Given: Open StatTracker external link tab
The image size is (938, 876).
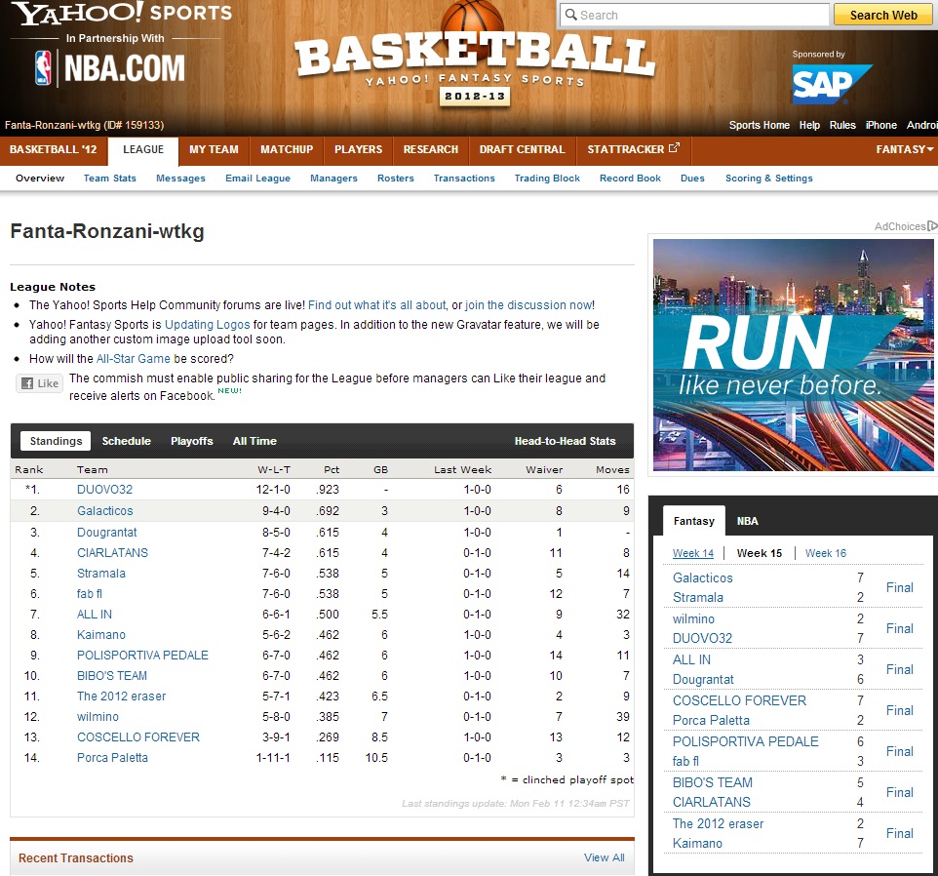Looking at the screenshot, I should pos(633,149).
